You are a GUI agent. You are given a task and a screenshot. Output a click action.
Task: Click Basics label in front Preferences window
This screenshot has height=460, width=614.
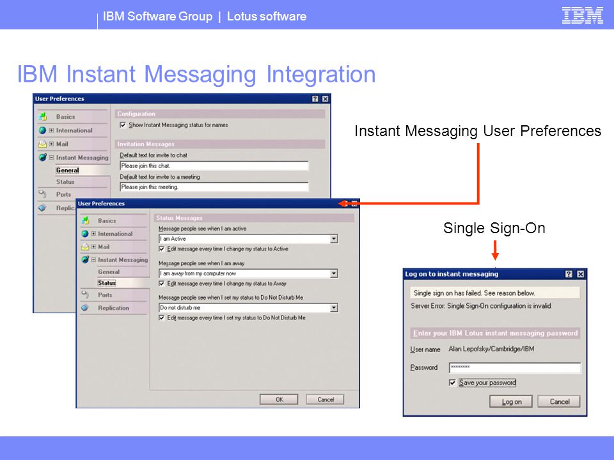click(x=107, y=220)
